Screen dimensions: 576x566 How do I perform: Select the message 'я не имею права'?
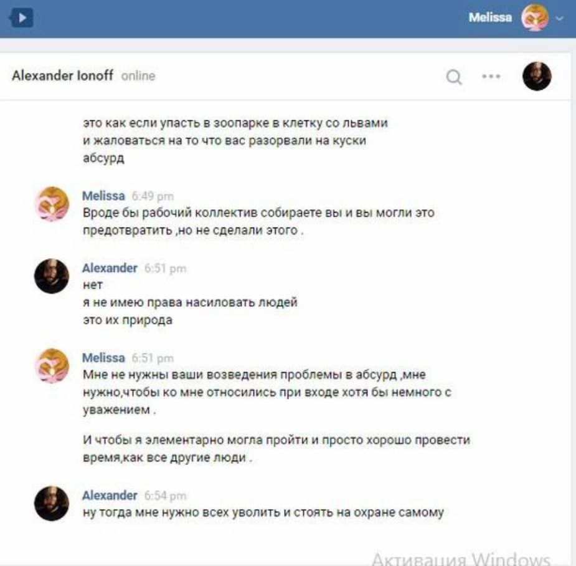tap(191, 302)
